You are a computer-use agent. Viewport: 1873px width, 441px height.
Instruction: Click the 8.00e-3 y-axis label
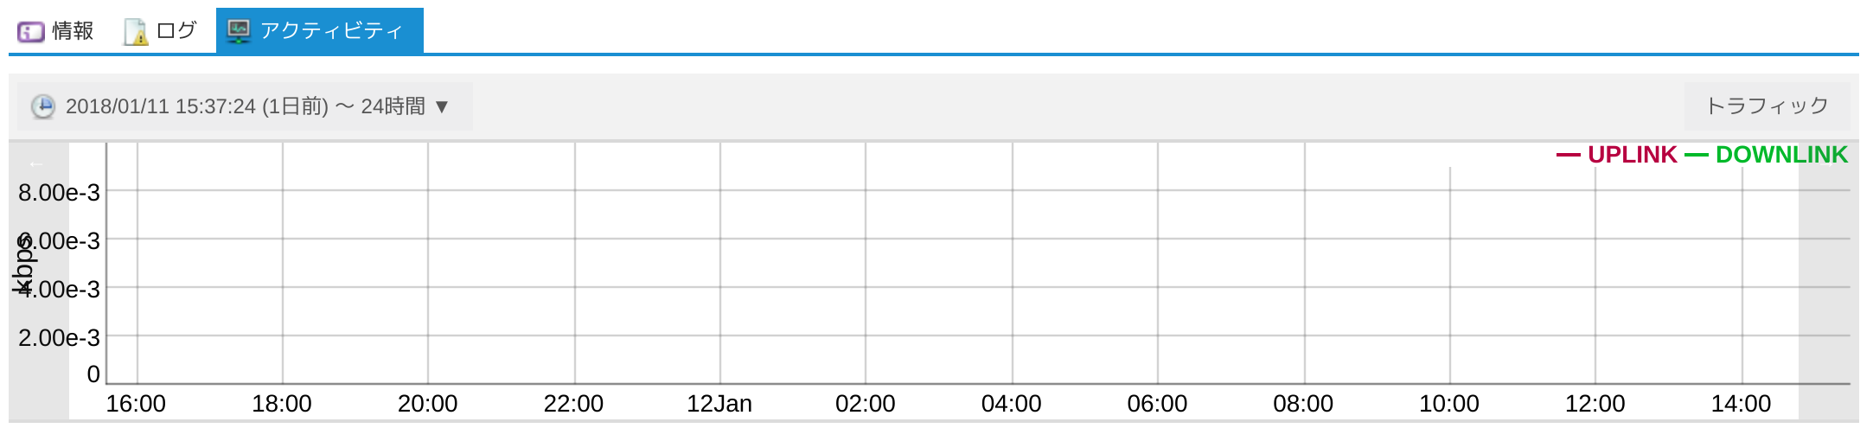60,192
